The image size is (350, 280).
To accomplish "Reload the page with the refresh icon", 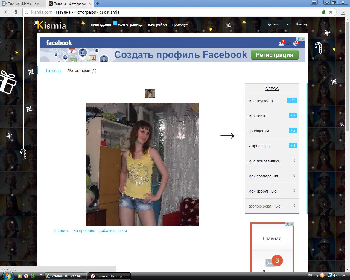I will pyautogui.click(x=27, y=12).
